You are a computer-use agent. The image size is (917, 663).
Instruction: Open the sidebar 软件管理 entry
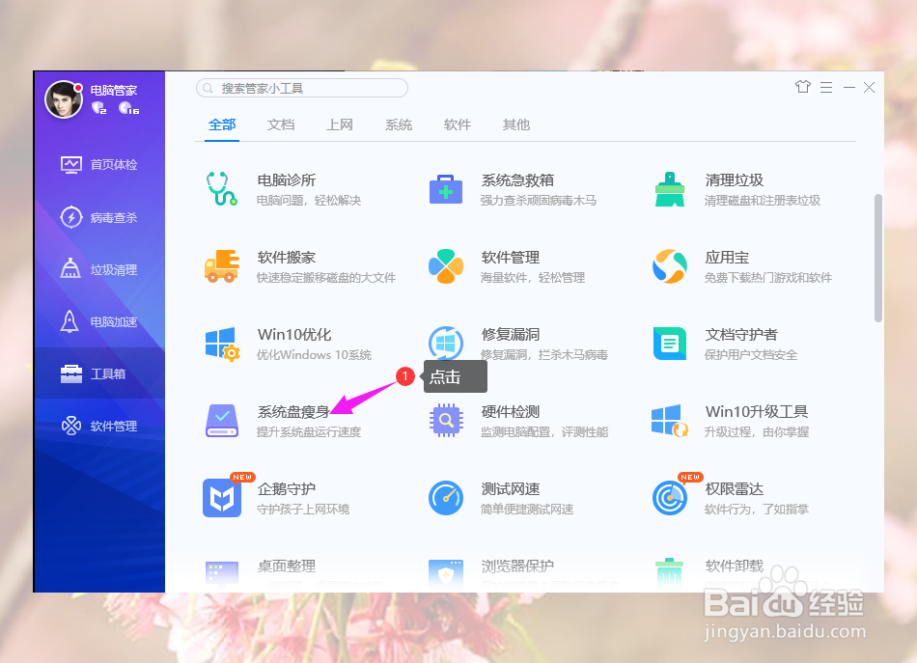(98, 426)
